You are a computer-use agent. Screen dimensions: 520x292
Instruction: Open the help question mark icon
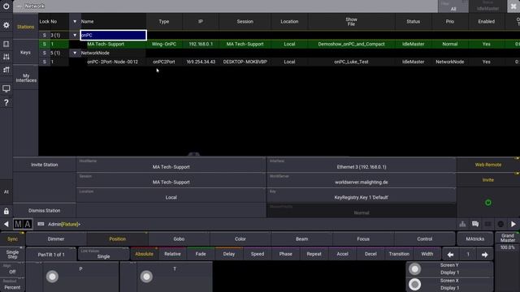[x=6, y=103]
